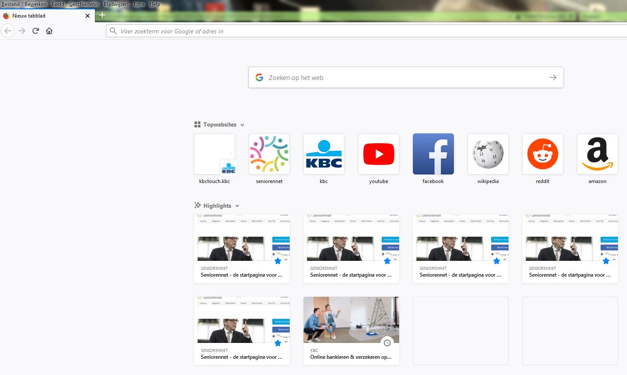This screenshot has height=375, width=627.
Task: Open the wikipedia top site tile
Action: [488, 154]
